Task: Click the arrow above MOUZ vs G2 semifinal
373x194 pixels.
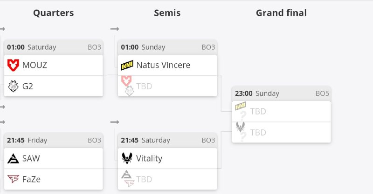Action: point(115,29)
